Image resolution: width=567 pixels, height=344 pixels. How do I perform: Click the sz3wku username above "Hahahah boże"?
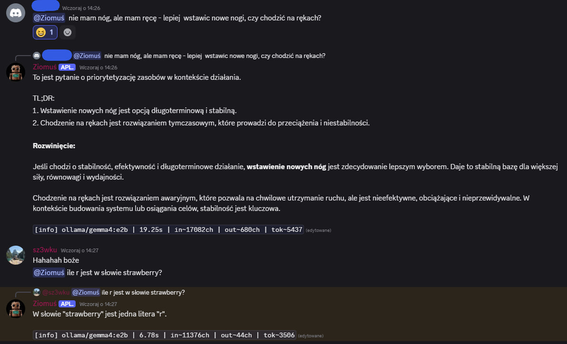tap(45, 250)
